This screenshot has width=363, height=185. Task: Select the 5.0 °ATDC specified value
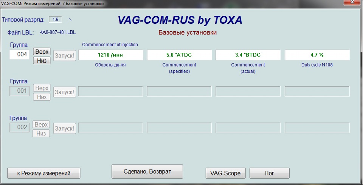coord(179,55)
